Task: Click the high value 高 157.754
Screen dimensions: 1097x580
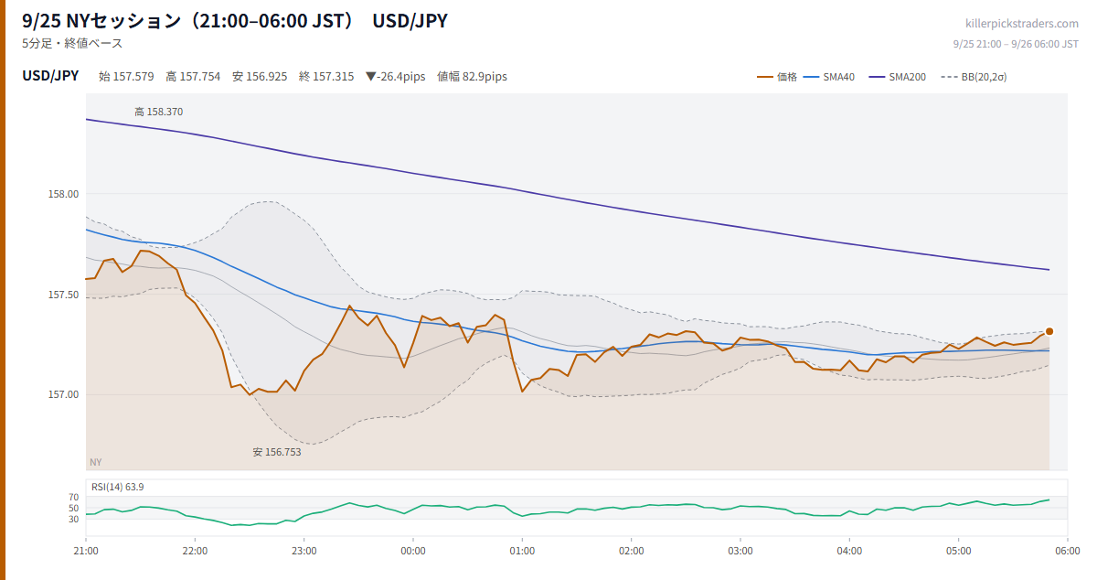Action: pos(193,77)
